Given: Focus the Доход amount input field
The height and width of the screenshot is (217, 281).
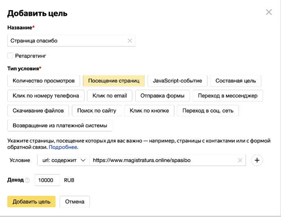Looking at the screenshot, I should (47, 180).
